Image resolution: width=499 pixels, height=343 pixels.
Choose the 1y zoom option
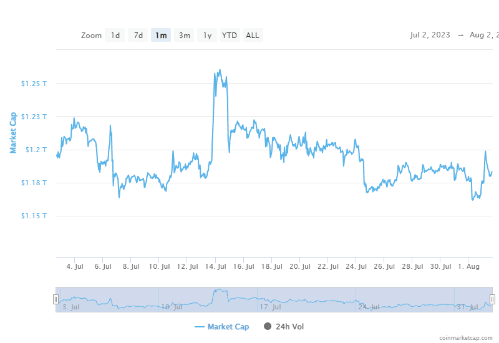[208, 36]
